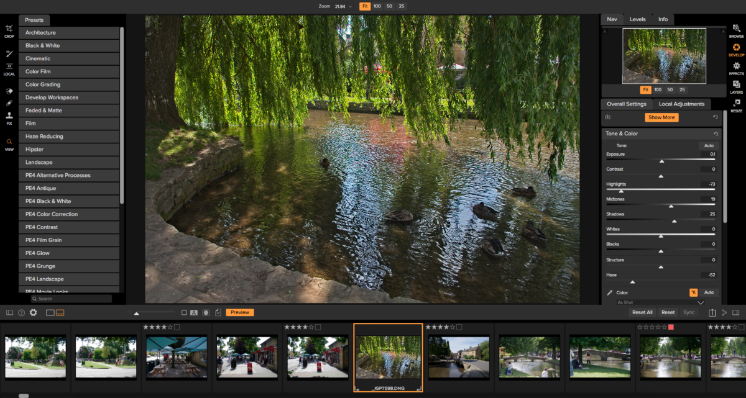Image resolution: width=746 pixels, height=398 pixels.
Task: Toggle the left panel visibility icon
Action: coord(9,313)
